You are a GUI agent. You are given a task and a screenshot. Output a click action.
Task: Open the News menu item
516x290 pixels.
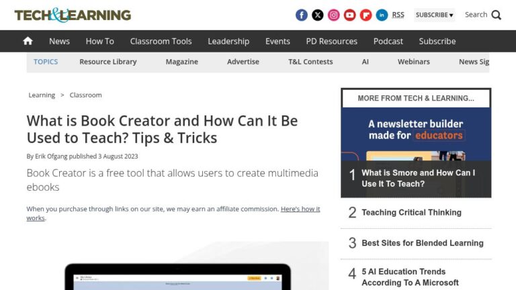(59, 41)
